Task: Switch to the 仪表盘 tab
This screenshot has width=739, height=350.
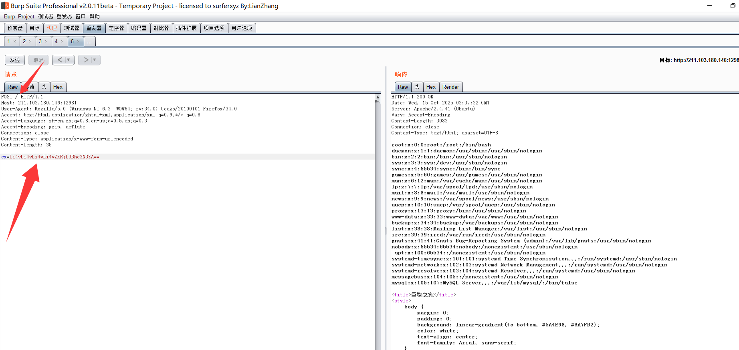Action: tap(15, 28)
